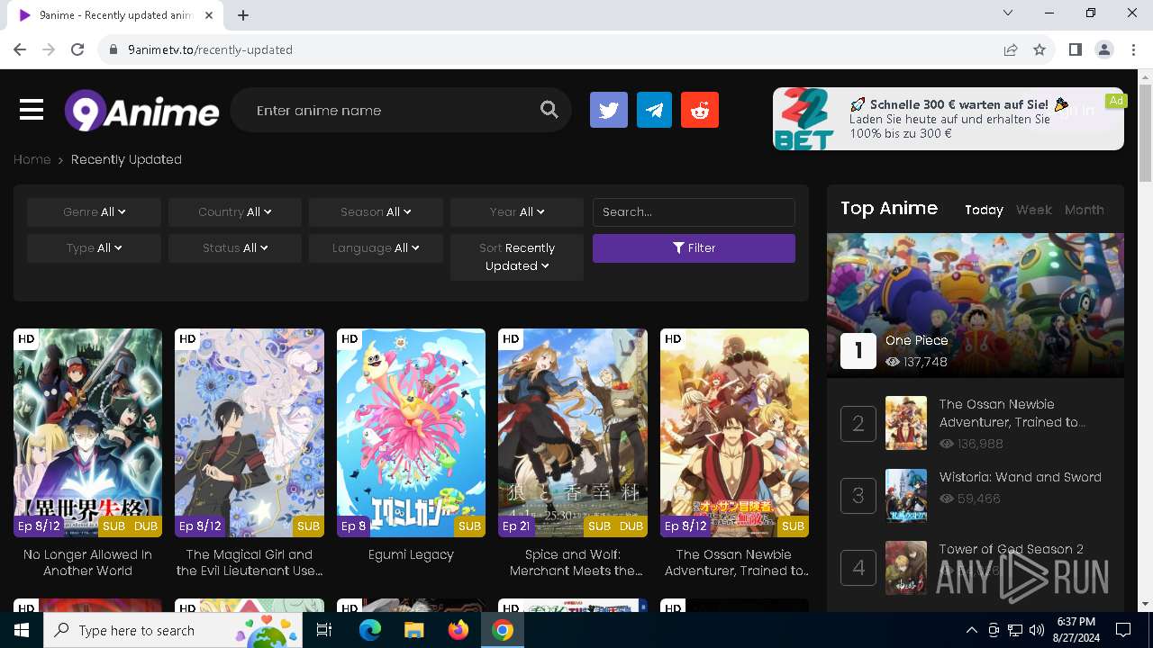Expand the Country filter dropdown
The width and height of the screenshot is (1153, 648).
[x=234, y=212]
